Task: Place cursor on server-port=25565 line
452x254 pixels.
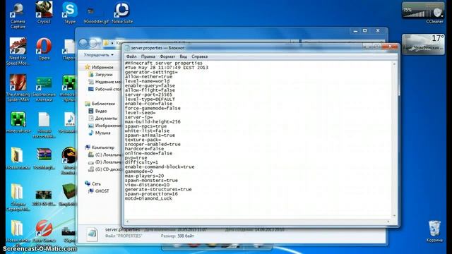Action: click(148, 95)
